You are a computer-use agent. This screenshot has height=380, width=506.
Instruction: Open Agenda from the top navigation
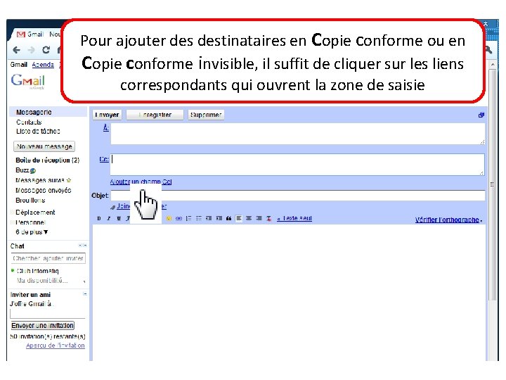[x=43, y=65]
